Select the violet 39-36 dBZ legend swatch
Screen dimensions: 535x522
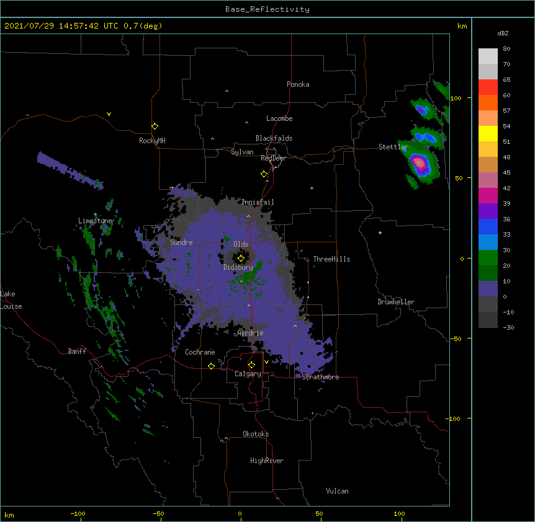pyautogui.click(x=488, y=211)
